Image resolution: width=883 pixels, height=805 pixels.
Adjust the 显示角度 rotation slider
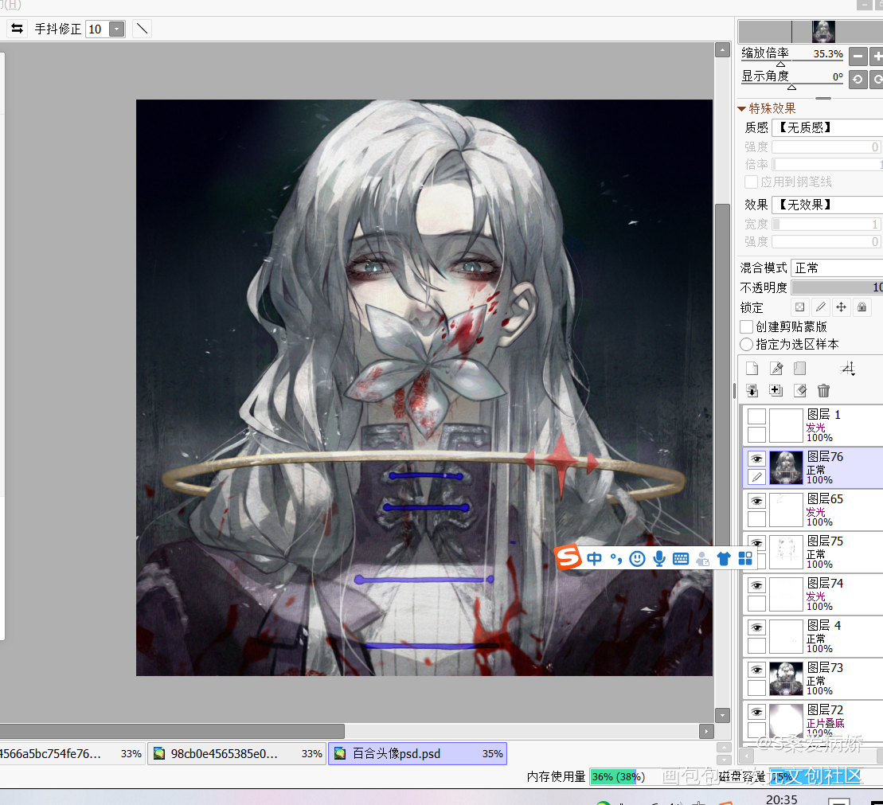coord(792,84)
